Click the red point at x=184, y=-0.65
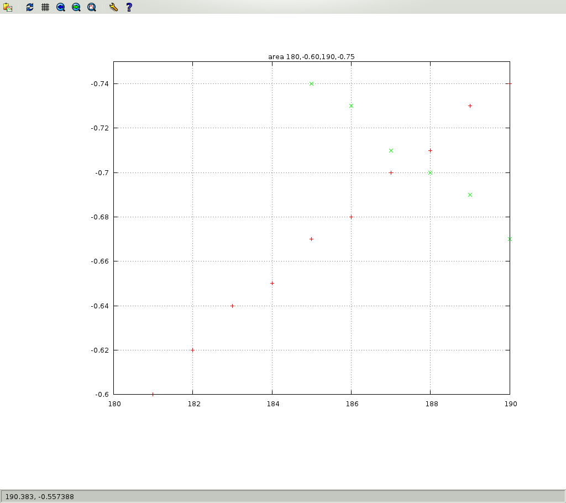The image size is (566, 503). (x=272, y=284)
